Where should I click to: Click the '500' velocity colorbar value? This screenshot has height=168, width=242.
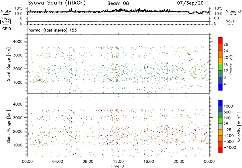pos(227,112)
